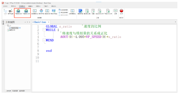Click the RTSys application icon in title bar
179x94 pixels.
pos(3,3)
